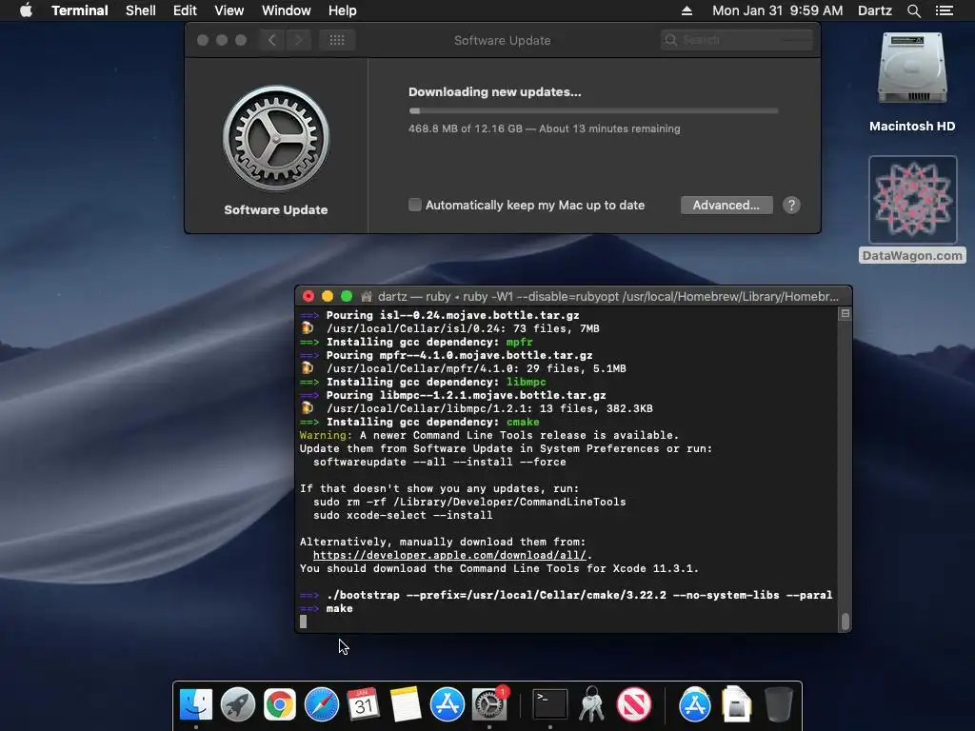Open Google Chrome from the Dock
This screenshot has width=975, height=731.
(x=279, y=704)
